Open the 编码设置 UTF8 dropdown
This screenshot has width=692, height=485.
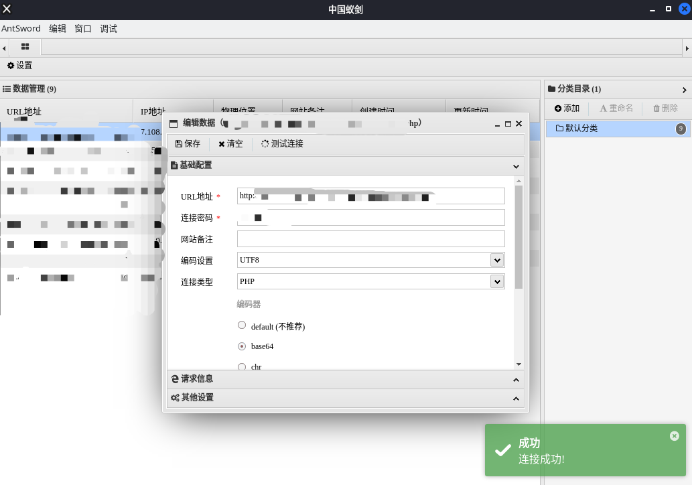(x=497, y=260)
